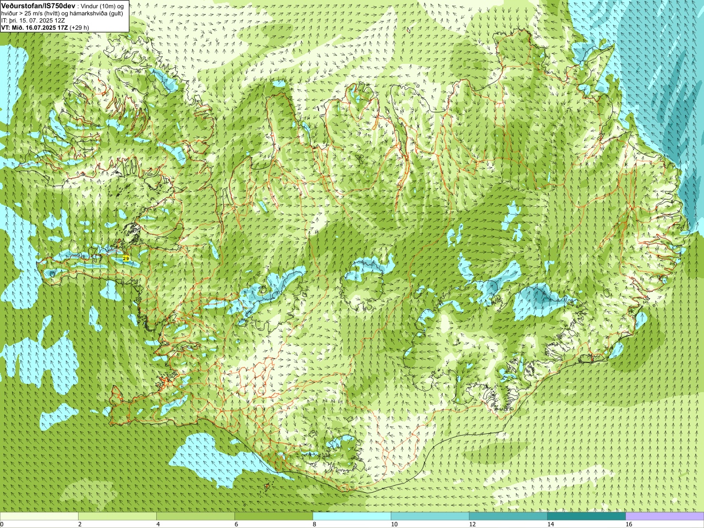Click the legend label '8'
The height and width of the screenshot is (528, 704).
click(314, 524)
